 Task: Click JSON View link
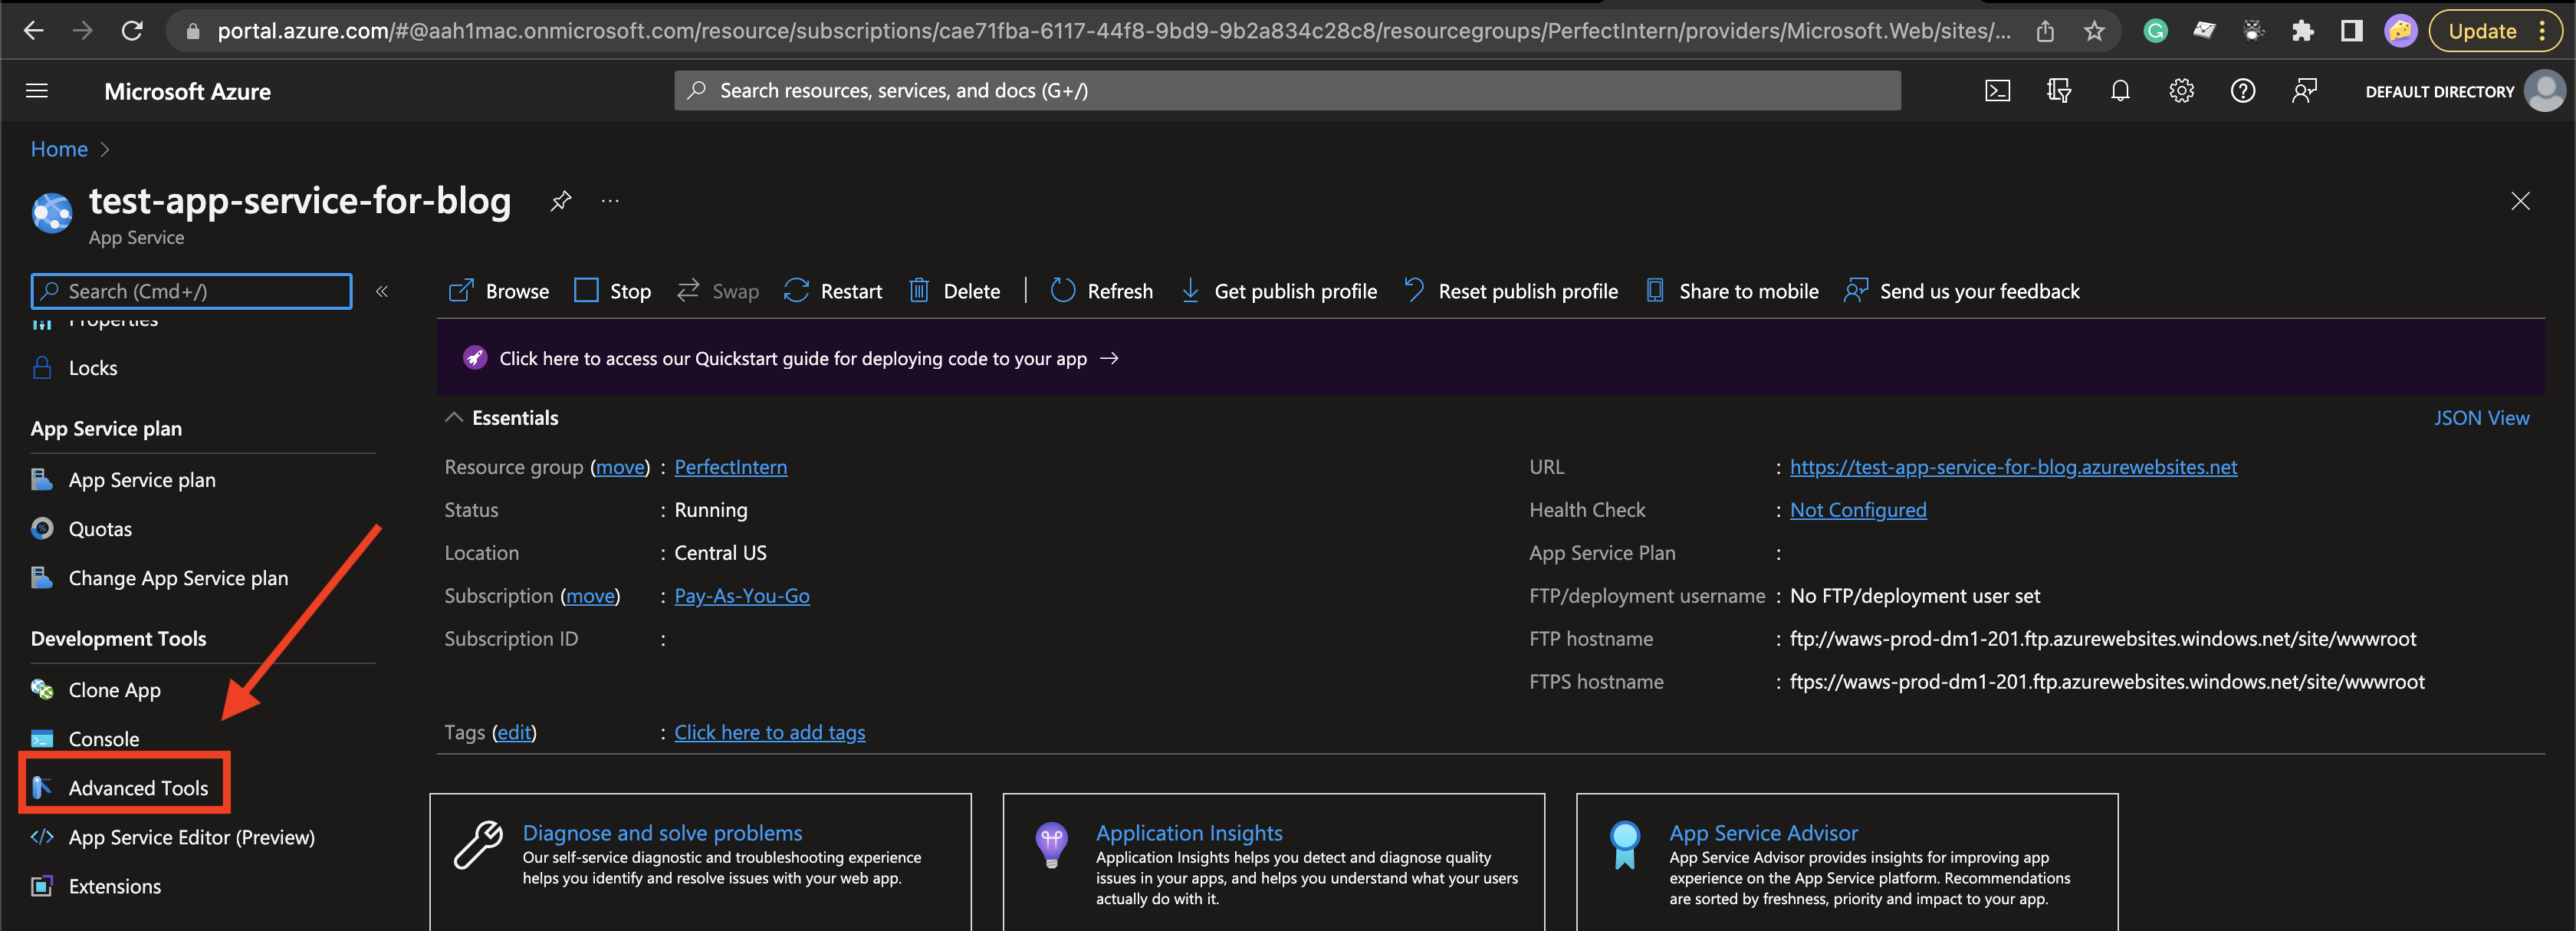[2480, 418]
